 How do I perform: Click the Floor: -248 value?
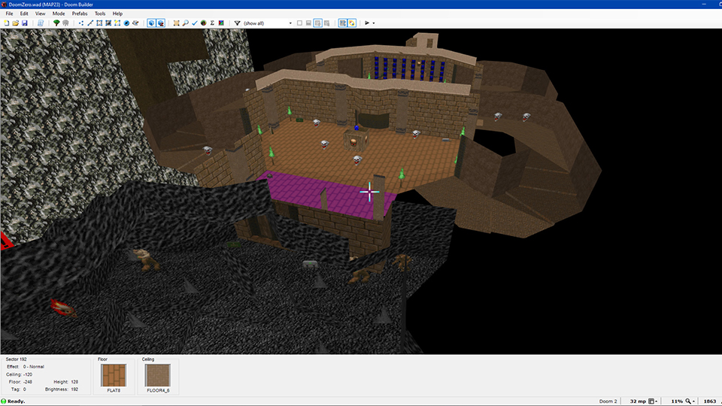pyautogui.click(x=21, y=382)
